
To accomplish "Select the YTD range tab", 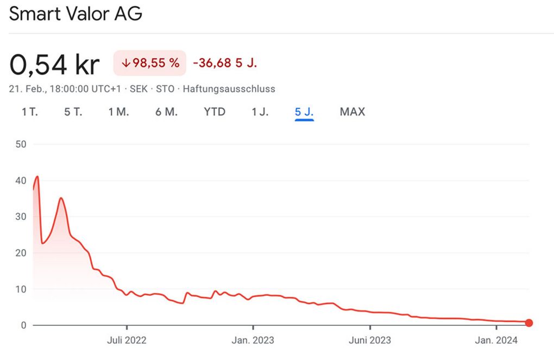I will pos(215,112).
